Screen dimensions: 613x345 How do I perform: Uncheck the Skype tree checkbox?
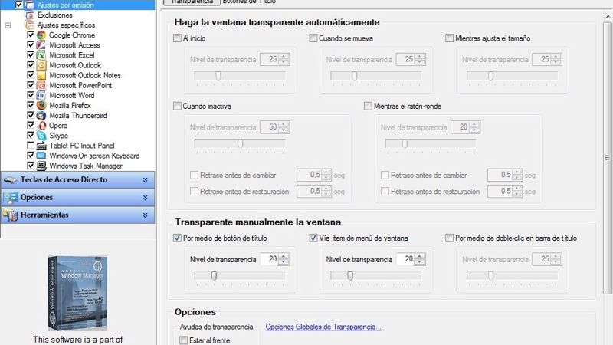pos(31,136)
